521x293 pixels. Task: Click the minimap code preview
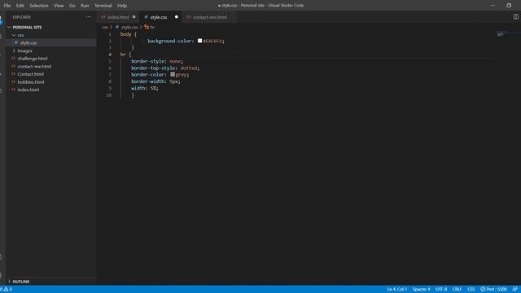pyautogui.click(x=501, y=34)
